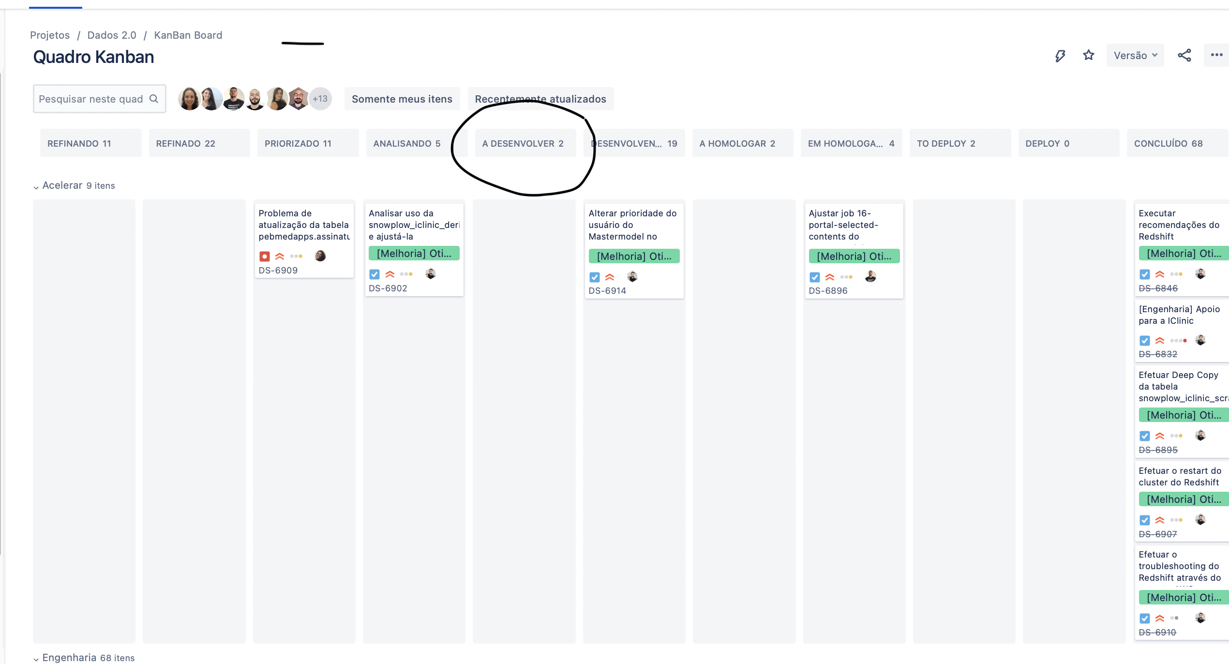Open the three-dot more actions menu
This screenshot has width=1229, height=664.
click(1216, 55)
